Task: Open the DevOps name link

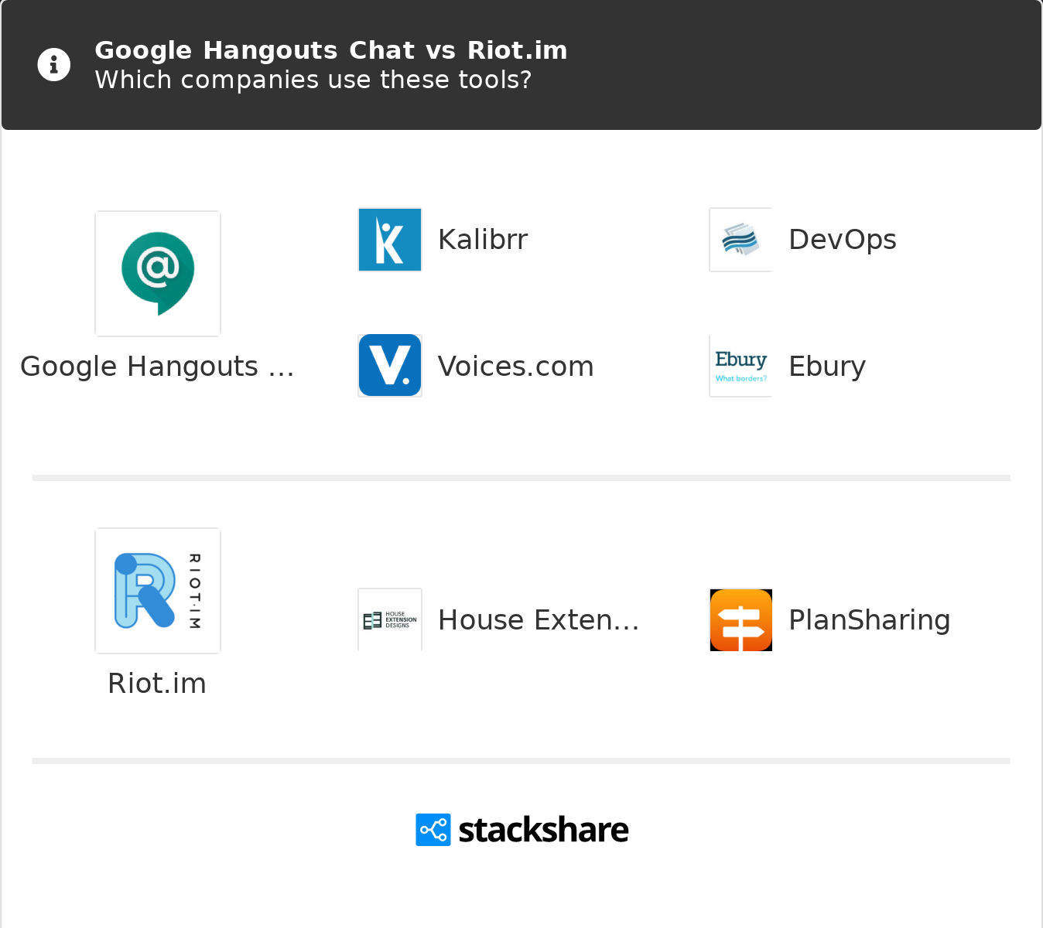Action: 843,240
